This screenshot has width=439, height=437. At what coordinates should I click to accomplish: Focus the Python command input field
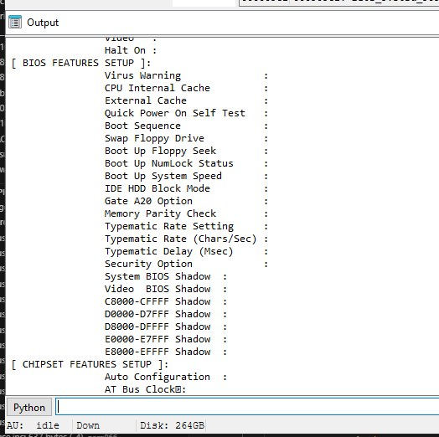click(x=247, y=407)
